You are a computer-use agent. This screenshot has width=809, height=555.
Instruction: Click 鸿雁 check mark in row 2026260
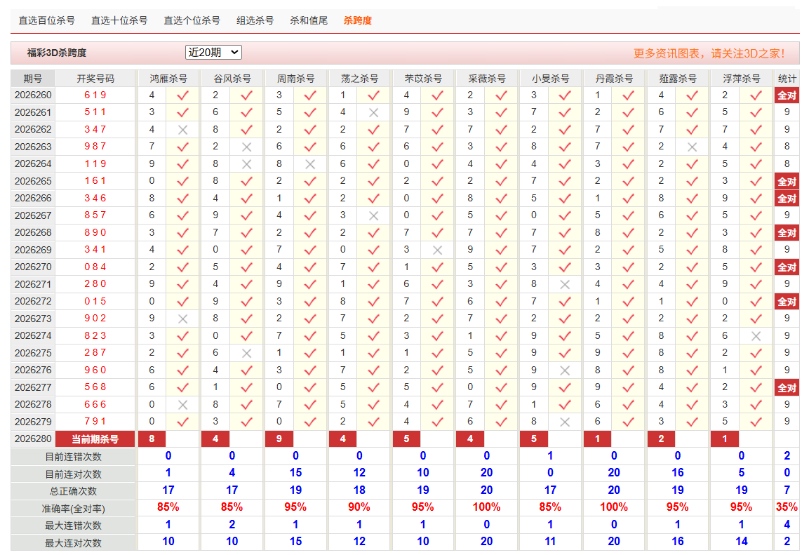click(x=182, y=95)
